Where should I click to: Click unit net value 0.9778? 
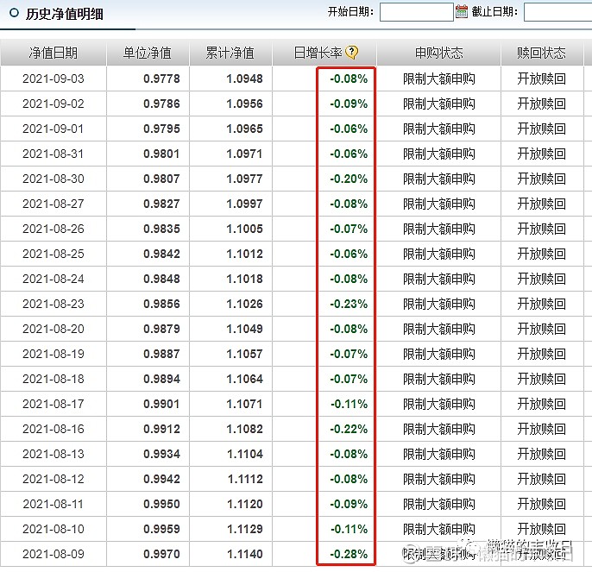[161, 79]
